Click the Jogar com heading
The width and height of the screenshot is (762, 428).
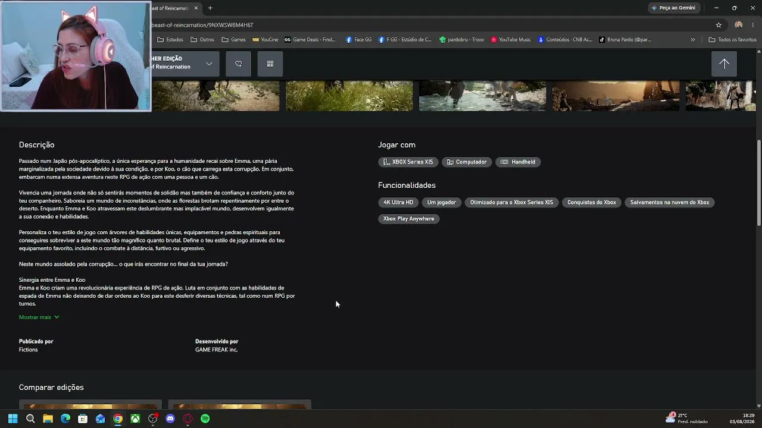point(396,145)
